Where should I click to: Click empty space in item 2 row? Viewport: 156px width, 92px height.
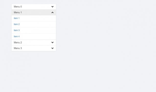coord(38,24)
